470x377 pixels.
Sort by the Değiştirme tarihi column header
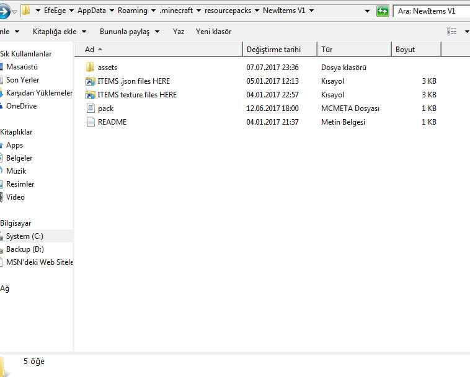tap(280, 50)
